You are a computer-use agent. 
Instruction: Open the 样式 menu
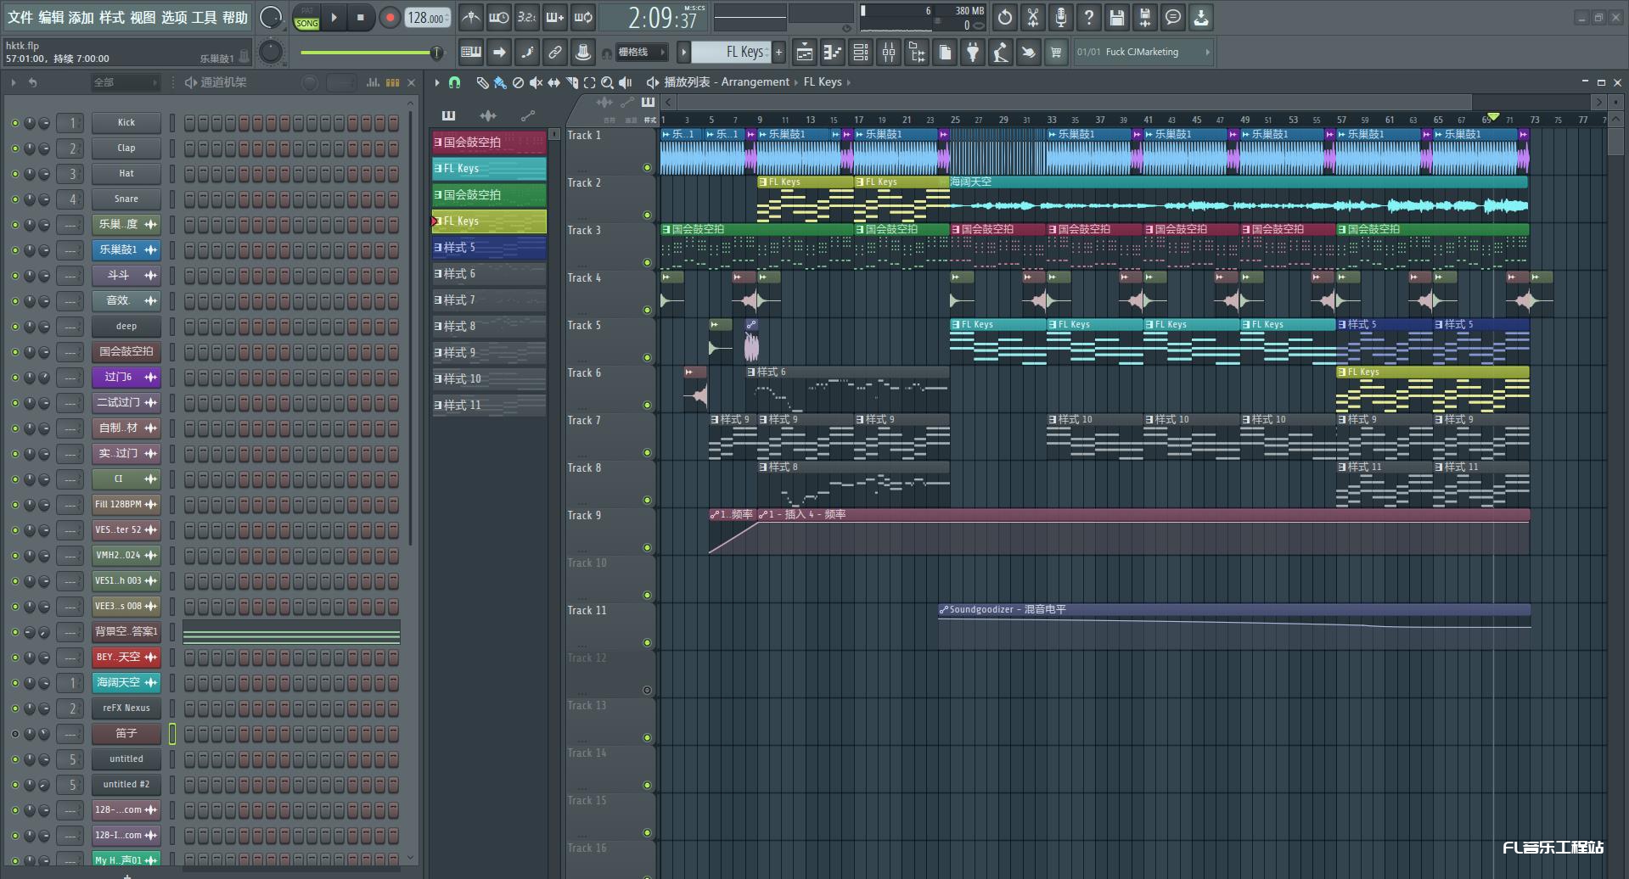point(111,18)
